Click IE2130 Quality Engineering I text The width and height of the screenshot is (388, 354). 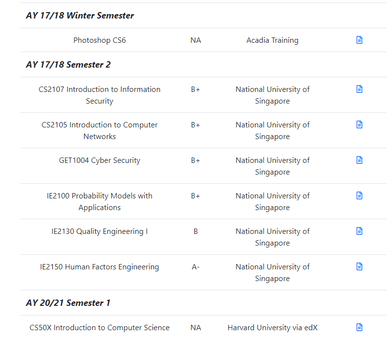click(x=100, y=231)
